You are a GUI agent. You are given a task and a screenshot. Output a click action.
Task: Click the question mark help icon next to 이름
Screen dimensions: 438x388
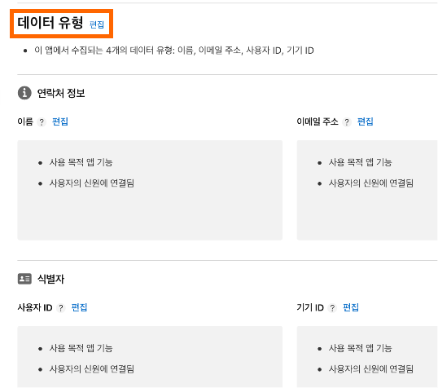click(42, 122)
